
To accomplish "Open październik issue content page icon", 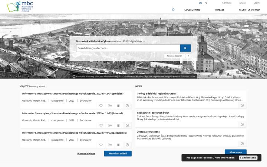I will coord(118,145).
